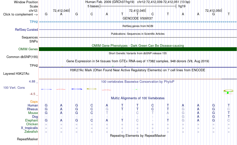The height and width of the screenshot is (145, 237).
Task: Click the H3K27Ac Mark track title
Action: tap(138, 70)
